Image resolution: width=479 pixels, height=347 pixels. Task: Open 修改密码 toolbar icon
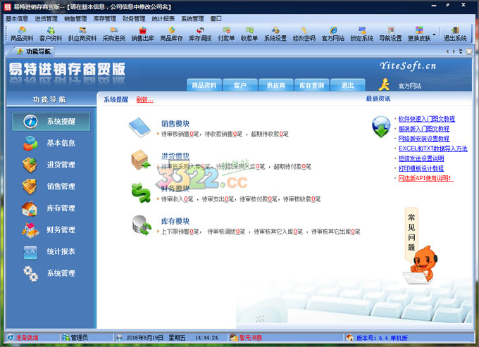(304, 34)
